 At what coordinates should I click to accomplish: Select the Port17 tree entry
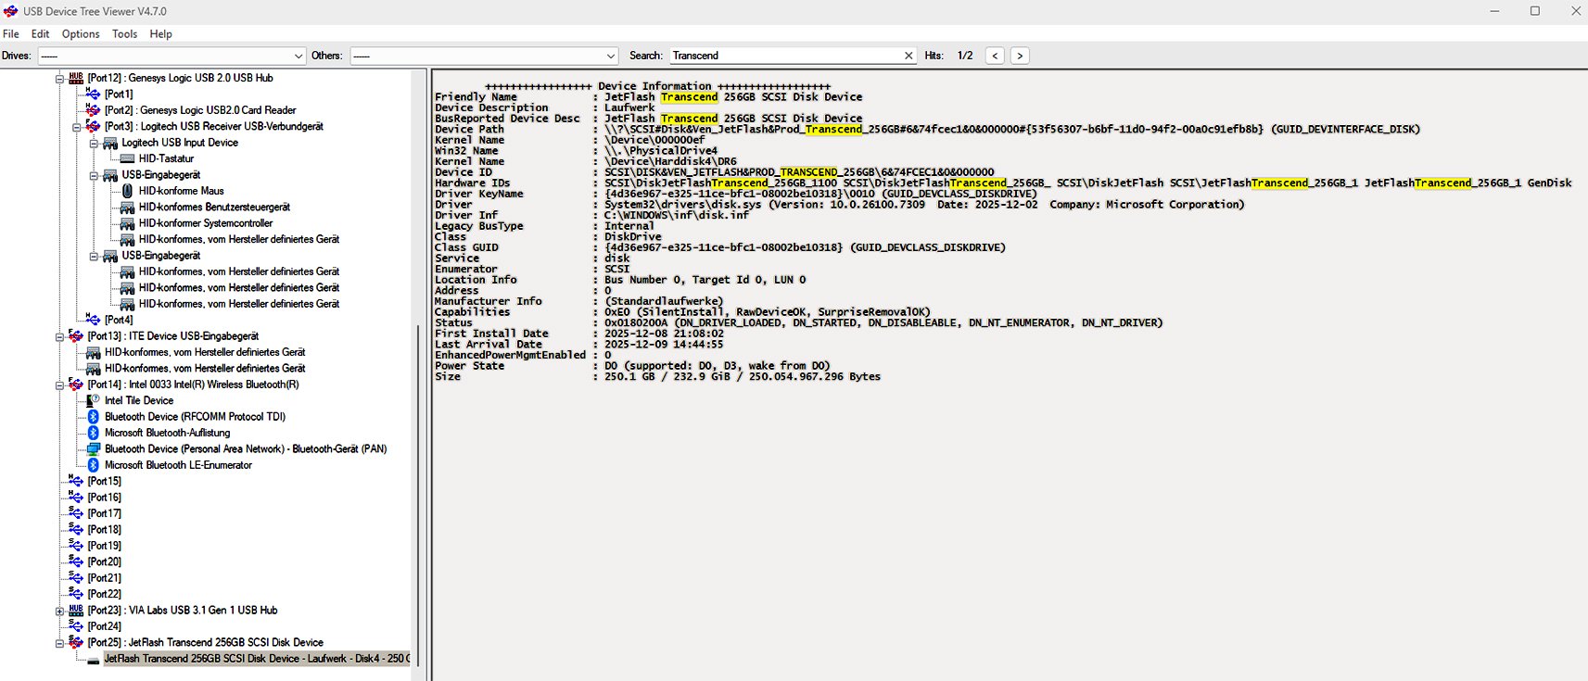point(104,513)
